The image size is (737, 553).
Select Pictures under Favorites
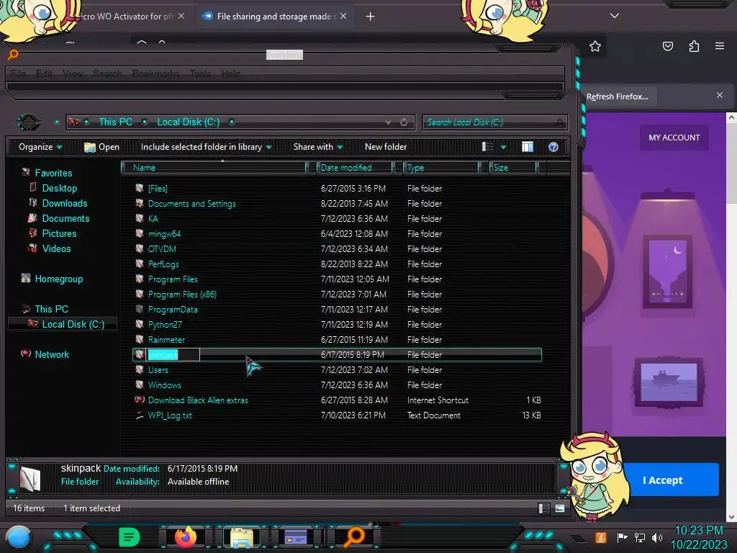click(59, 233)
